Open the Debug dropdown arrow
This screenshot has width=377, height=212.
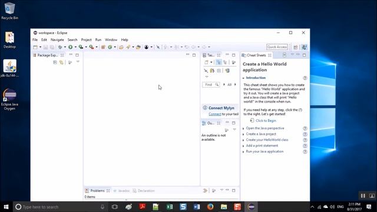[x=65, y=47]
